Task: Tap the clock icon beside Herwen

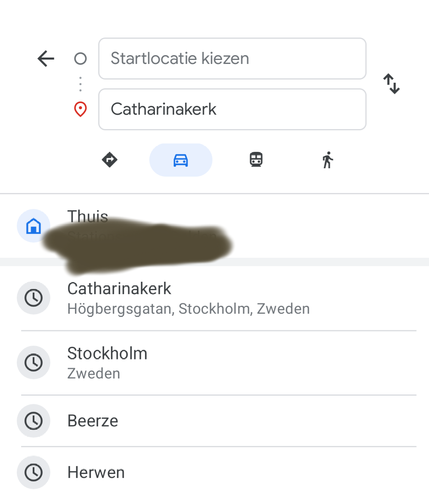Action: tap(34, 472)
